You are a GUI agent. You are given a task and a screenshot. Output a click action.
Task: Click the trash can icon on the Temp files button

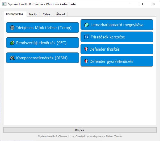pyautogui.click(x=12, y=28)
